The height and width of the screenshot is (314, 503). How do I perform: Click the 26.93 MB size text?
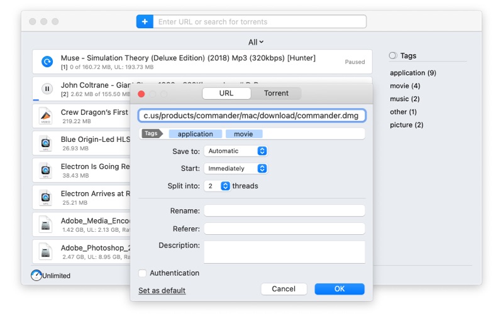click(75, 148)
